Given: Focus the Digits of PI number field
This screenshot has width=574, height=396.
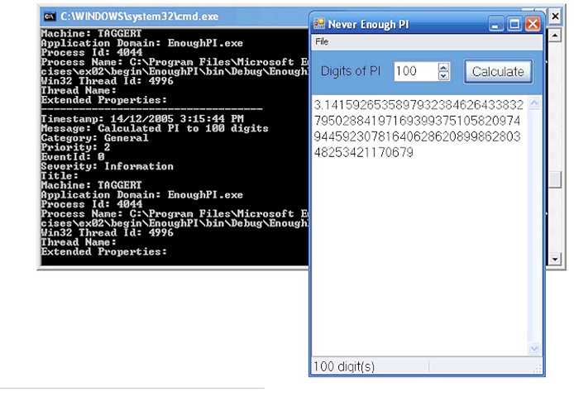Looking at the screenshot, I should tap(415, 71).
